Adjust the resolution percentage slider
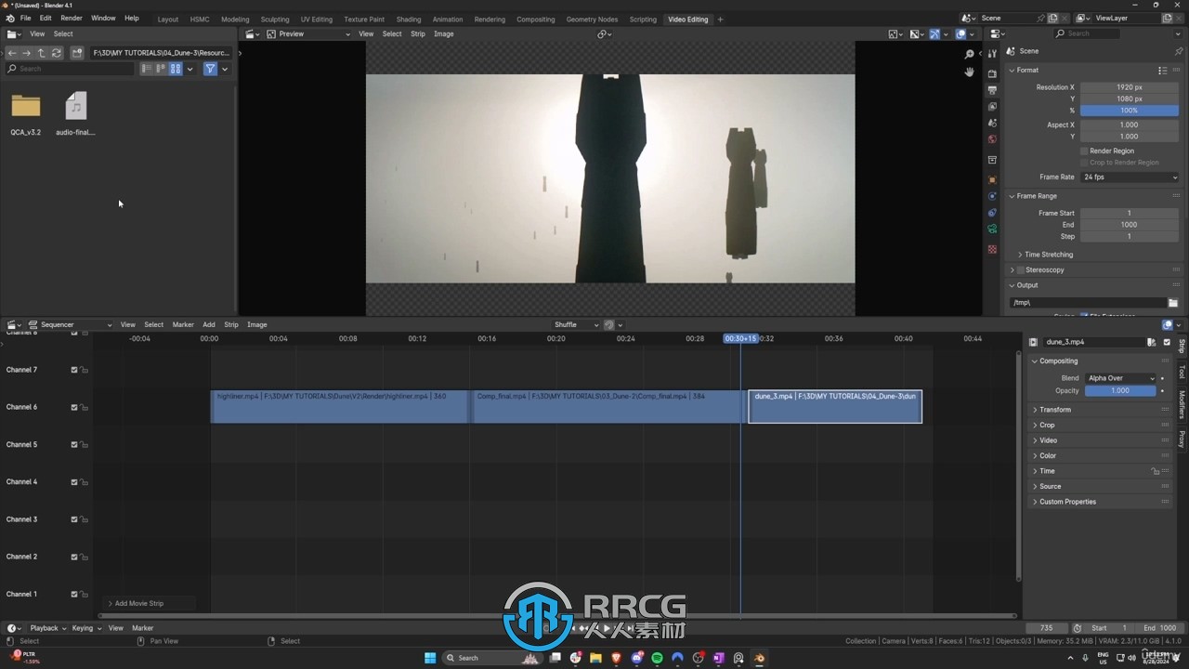This screenshot has width=1189, height=669. [x=1130, y=111]
